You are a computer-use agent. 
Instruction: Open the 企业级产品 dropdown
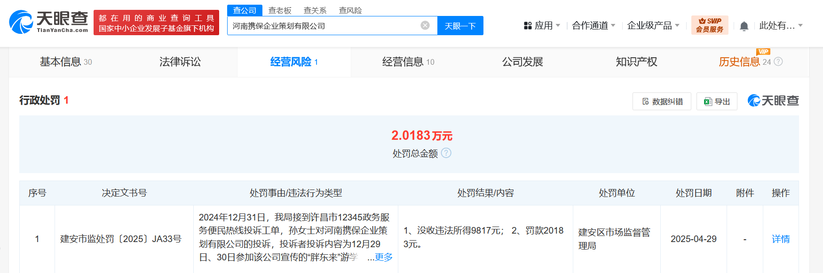[x=653, y=25]
